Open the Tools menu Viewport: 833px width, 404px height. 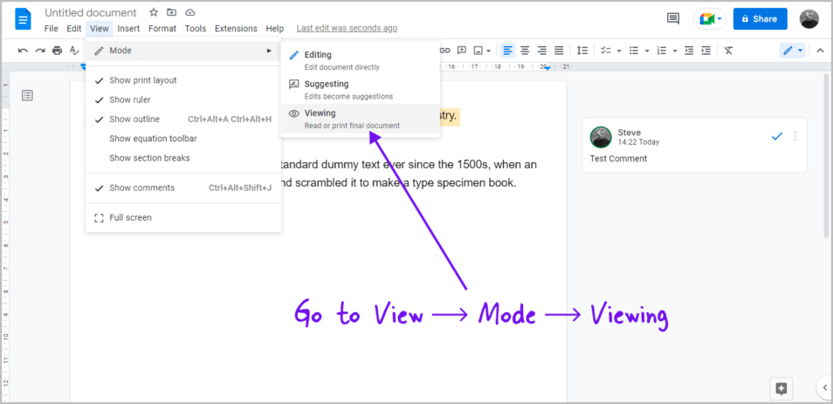[196, 29]
